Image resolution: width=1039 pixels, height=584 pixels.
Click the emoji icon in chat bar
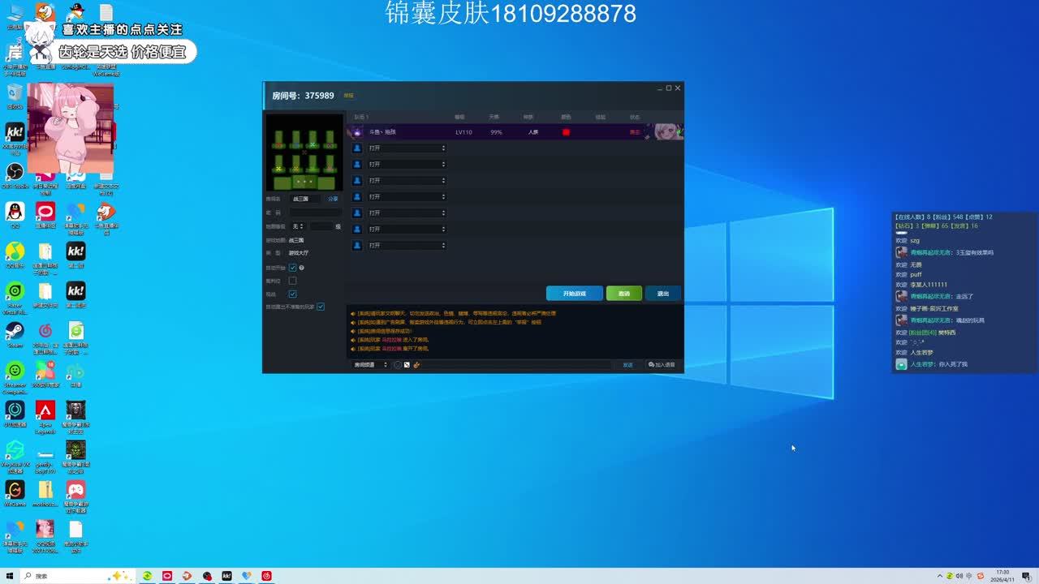[398, 365]
